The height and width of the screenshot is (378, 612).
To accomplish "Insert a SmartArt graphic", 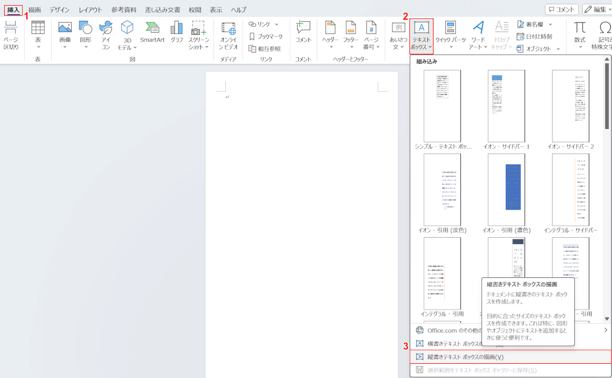I will (x=152, y=32).
